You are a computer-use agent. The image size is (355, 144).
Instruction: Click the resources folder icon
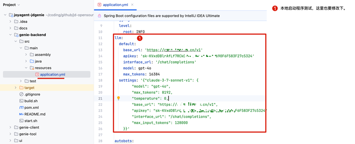(32, 68)
